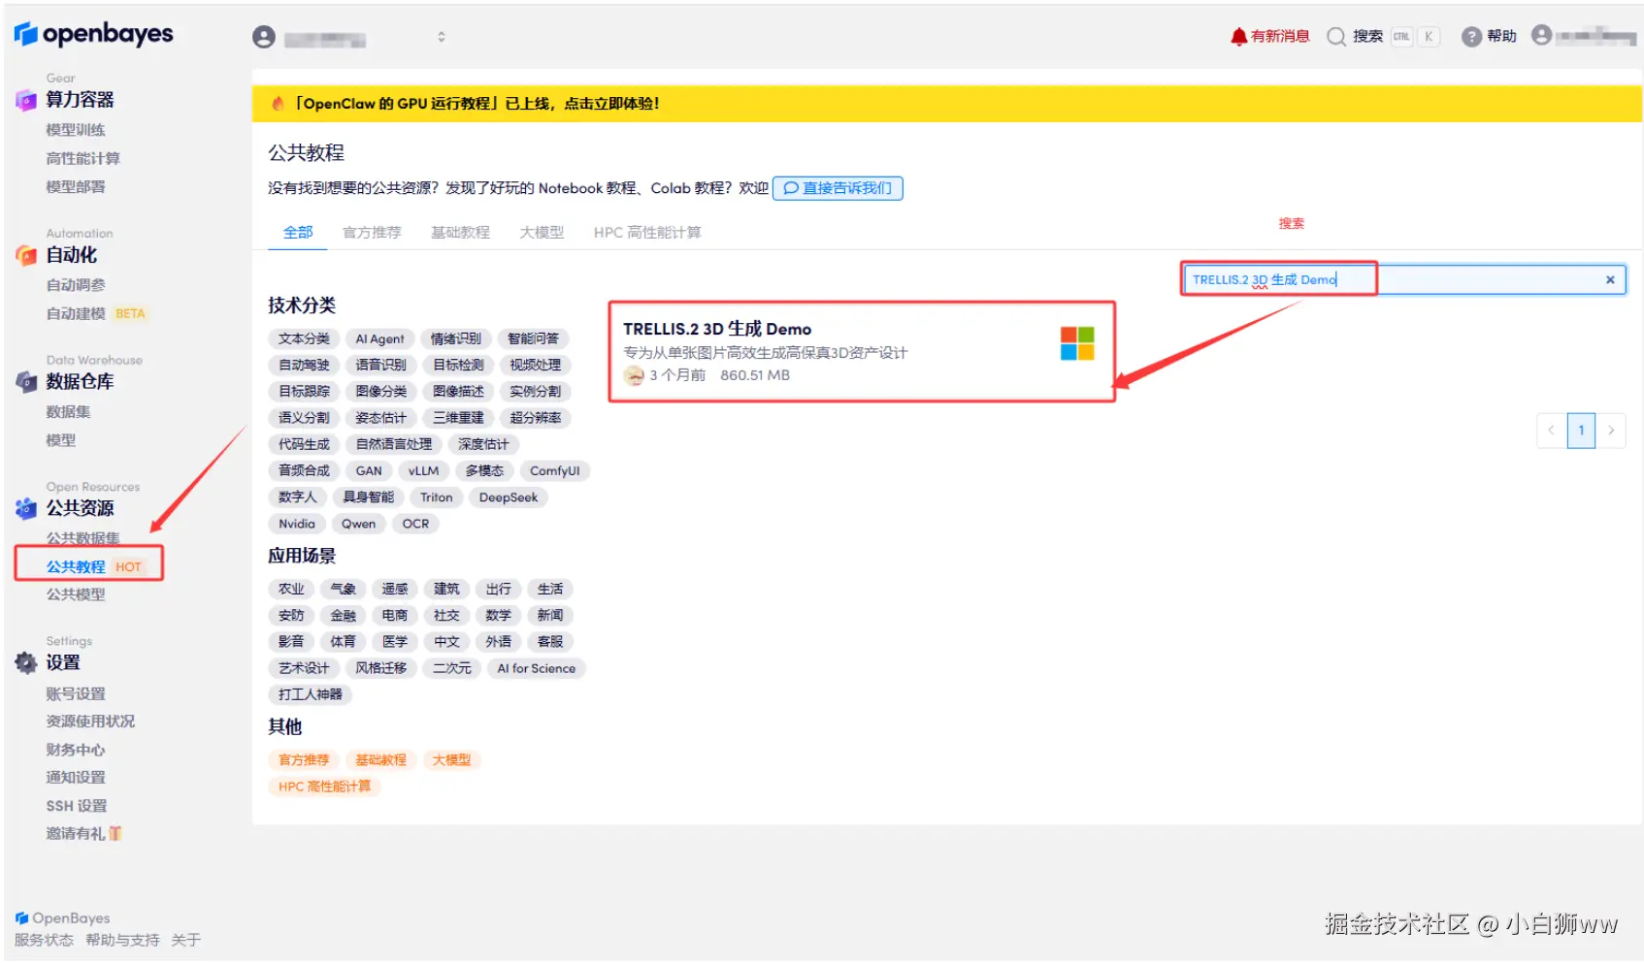Open 模型训练 in sidebar
Viewport: 1644px width, 963px height.
pos(76,130)
